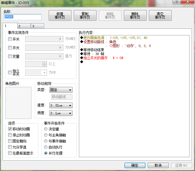The width and height of the screenshot is (195, 171).
Task: Select the 与事件接触 trigger radio button
Action: (x=46, y=141)
